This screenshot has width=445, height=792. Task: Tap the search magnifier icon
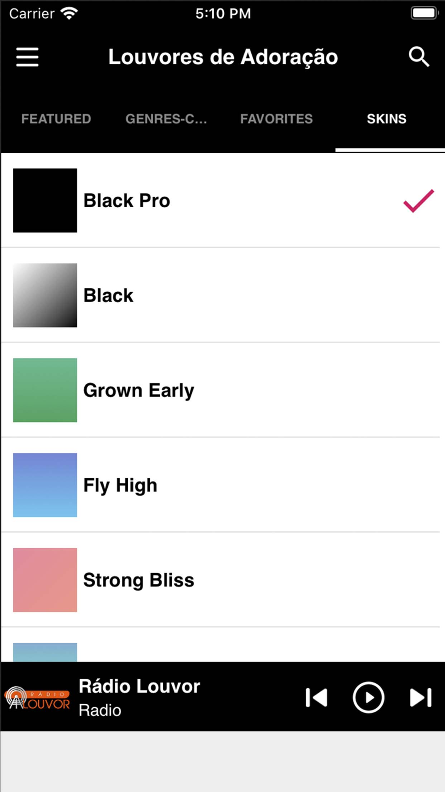[x=418, y=57]
